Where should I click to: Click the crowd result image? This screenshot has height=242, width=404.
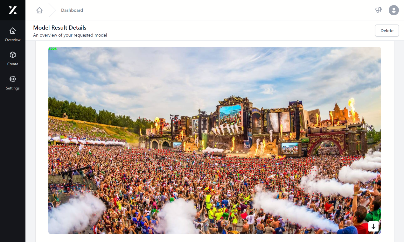[215, 140]
